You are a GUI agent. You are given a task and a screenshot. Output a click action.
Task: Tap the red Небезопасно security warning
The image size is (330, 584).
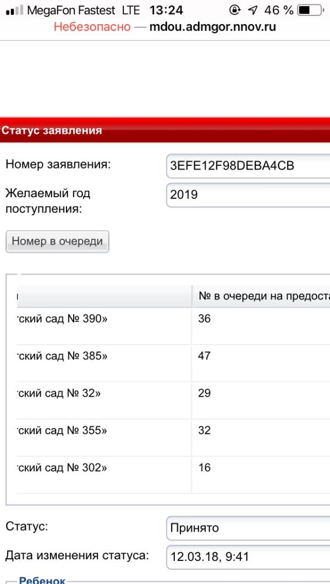click(92, 26)
